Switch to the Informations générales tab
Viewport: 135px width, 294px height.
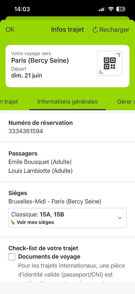click(67, 102)
